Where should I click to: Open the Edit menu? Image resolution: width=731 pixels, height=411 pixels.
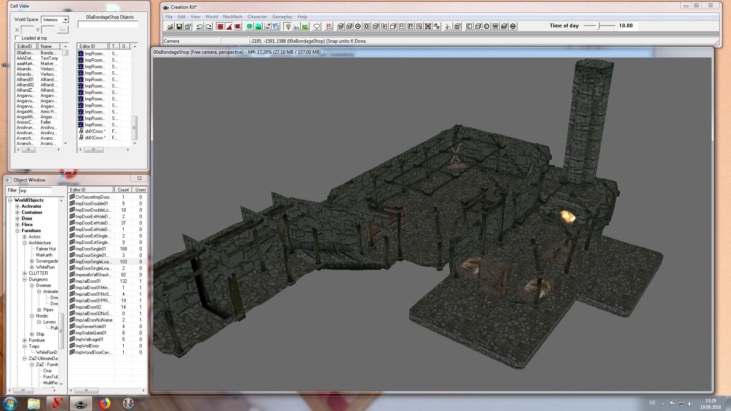(182, 17)
